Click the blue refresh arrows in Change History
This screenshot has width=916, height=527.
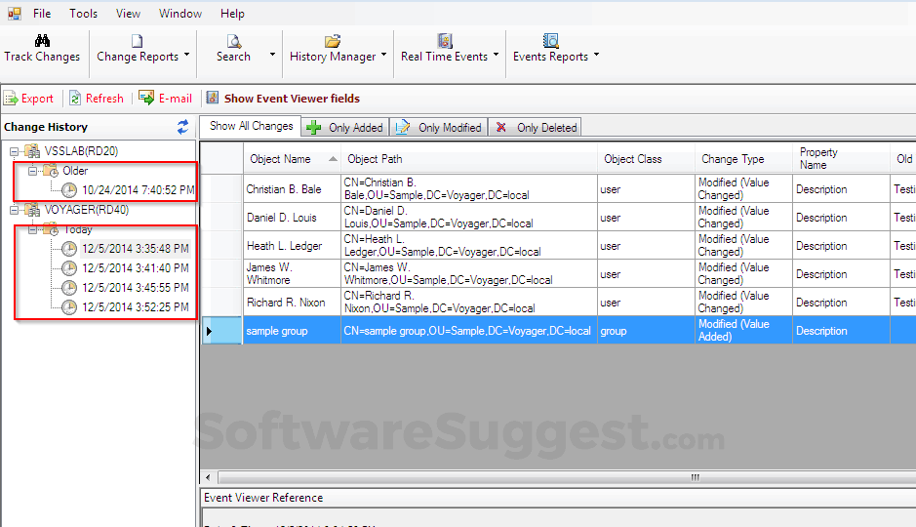pos(182,127)
